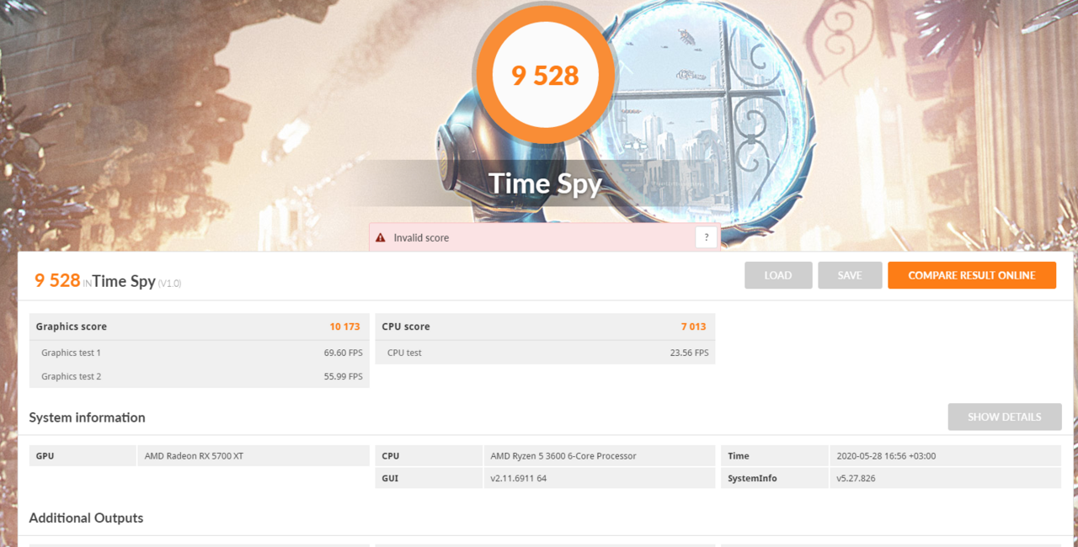Click the SAVE button
This screenshot has height=547, width=1078.
[x=850, y=275]
